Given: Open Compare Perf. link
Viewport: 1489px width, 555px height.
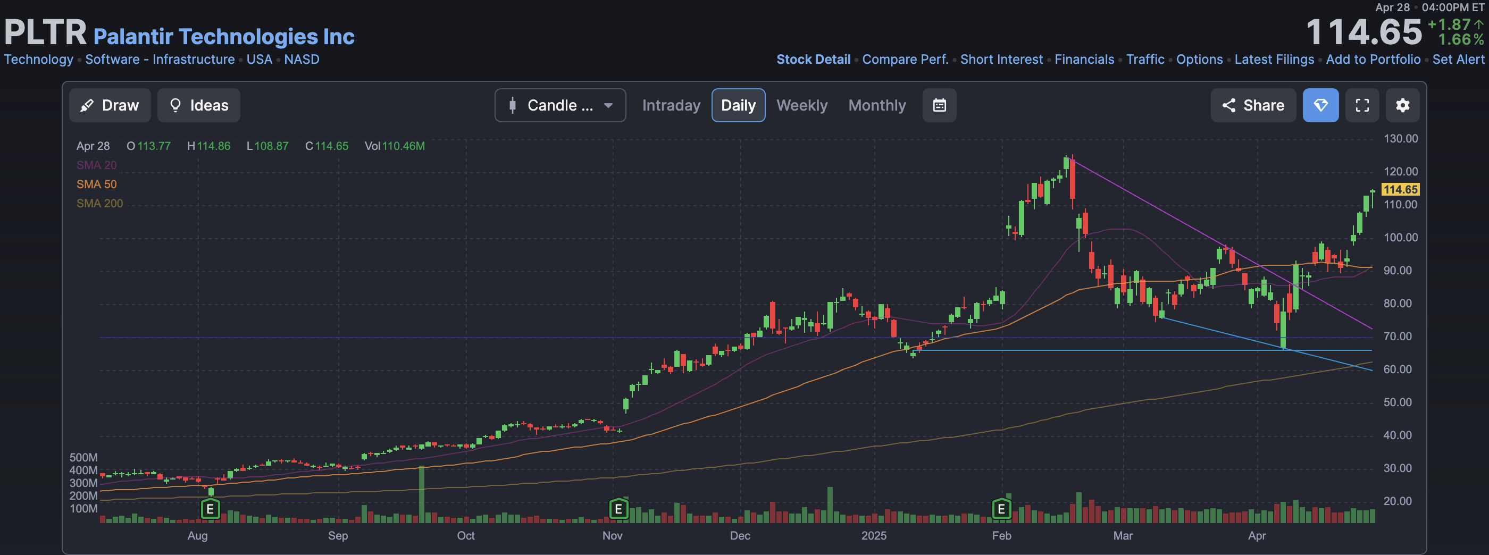Looking at the screenshot, I should coord(905,60).
